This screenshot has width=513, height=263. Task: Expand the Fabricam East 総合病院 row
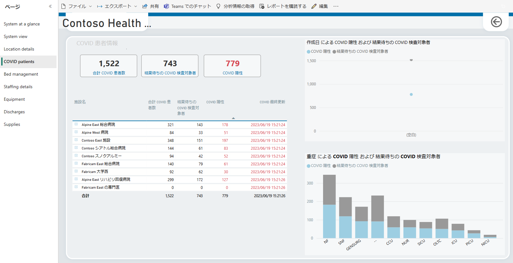click(x=76, y=164)
